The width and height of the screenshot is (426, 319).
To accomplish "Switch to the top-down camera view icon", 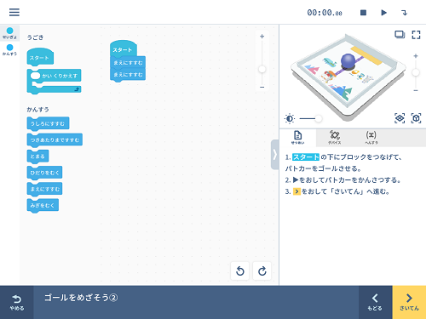I will pyautogui.click(x=400, y=118).
